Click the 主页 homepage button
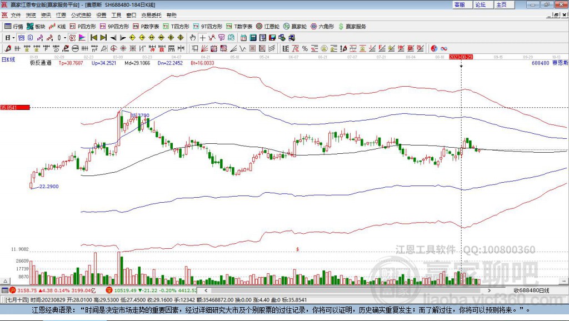 tap(504, 4)
